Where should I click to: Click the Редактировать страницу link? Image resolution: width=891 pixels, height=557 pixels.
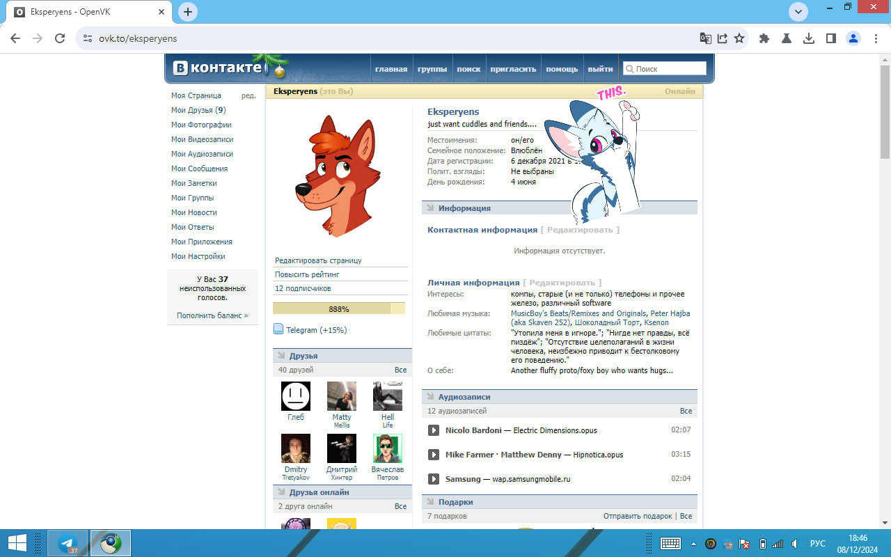point(318,260)
